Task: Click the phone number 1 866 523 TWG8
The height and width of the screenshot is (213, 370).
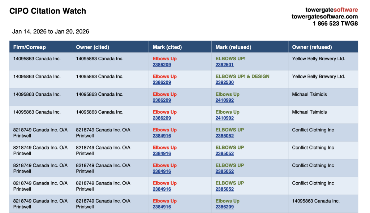Action: click(335, 23)
